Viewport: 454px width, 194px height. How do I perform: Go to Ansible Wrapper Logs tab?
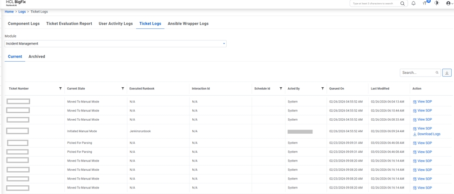click(x=188, y=24)
